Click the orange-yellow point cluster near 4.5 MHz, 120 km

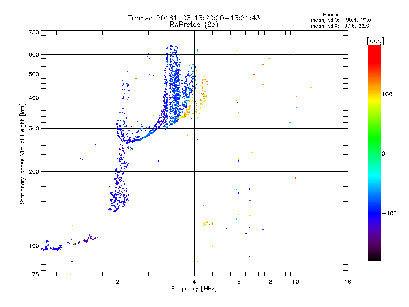click(208, 224)
